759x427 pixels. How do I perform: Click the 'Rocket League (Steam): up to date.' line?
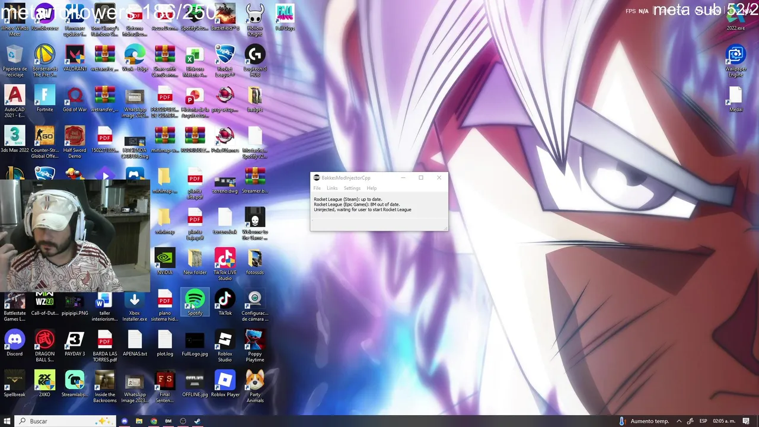point(348,199)
